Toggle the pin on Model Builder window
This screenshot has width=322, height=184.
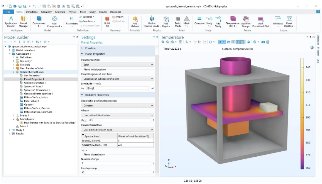77,37
